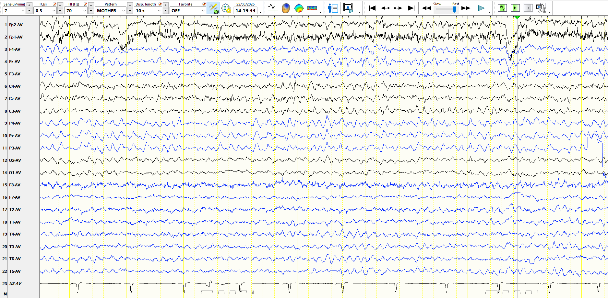Open the clip and cut EEG tool
The image size is (608, 298).
pyautogui.click(x=541, y=8)
